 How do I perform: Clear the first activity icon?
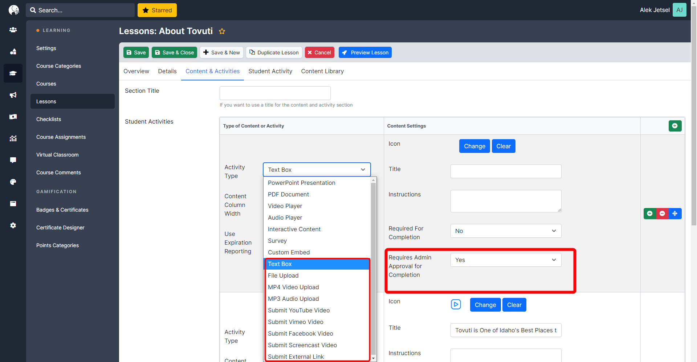[x=504, y=146]
